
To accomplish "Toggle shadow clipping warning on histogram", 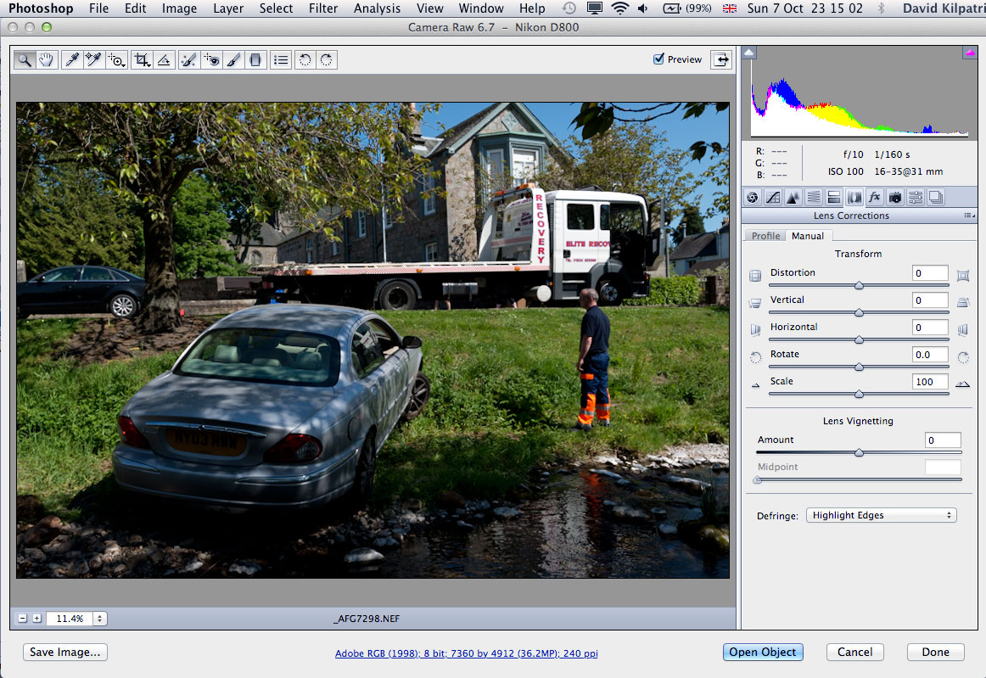I will 749,53.
